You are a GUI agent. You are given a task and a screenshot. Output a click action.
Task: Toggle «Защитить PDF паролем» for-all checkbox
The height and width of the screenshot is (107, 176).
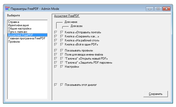pos(62,63)
